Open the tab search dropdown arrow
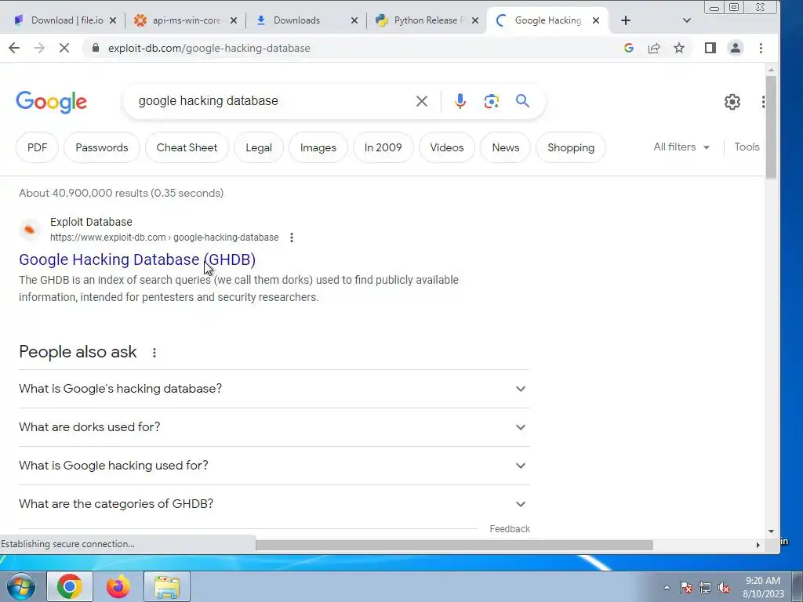Viewport: 803px width, 602px height. coord(687,20)
